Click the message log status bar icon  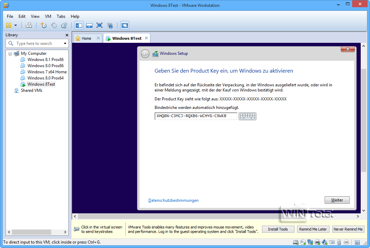[x=357, y=242]
